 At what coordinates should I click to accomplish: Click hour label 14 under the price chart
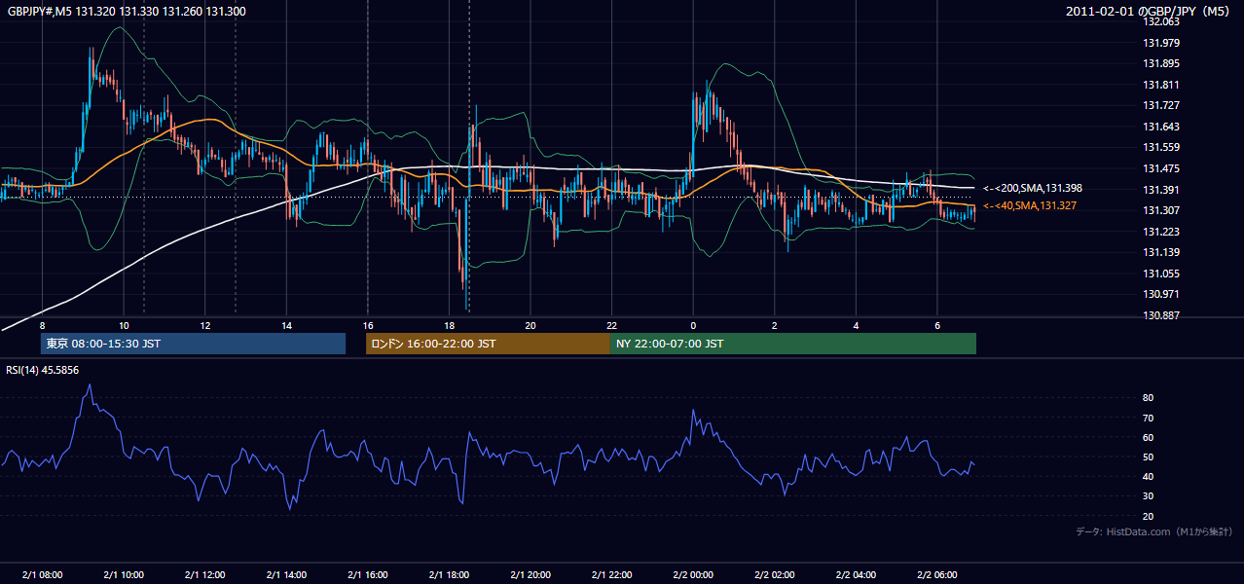(286, 325)
